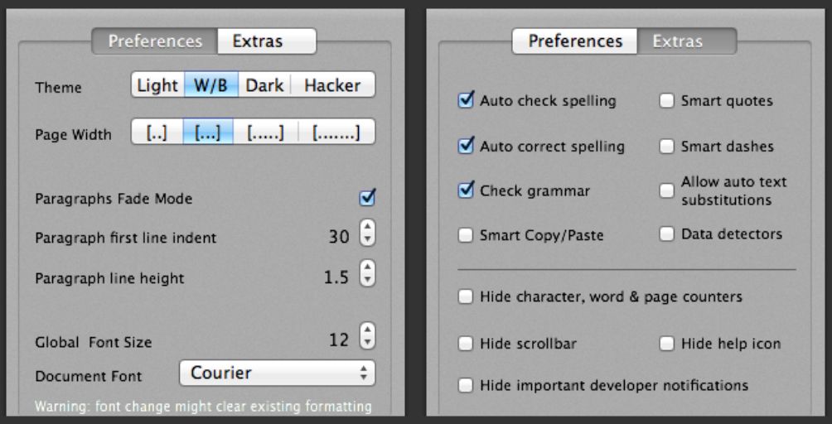Switch to Preferences tab in right panel
Image resolution: width=832 pixels, height=424 pixels.
pos(575,41)
